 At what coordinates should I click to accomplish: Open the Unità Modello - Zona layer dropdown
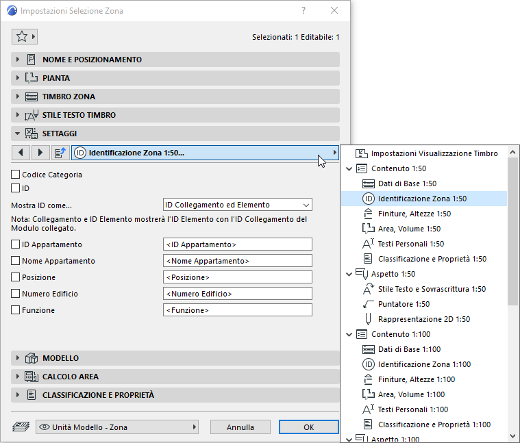pos(117,427)
